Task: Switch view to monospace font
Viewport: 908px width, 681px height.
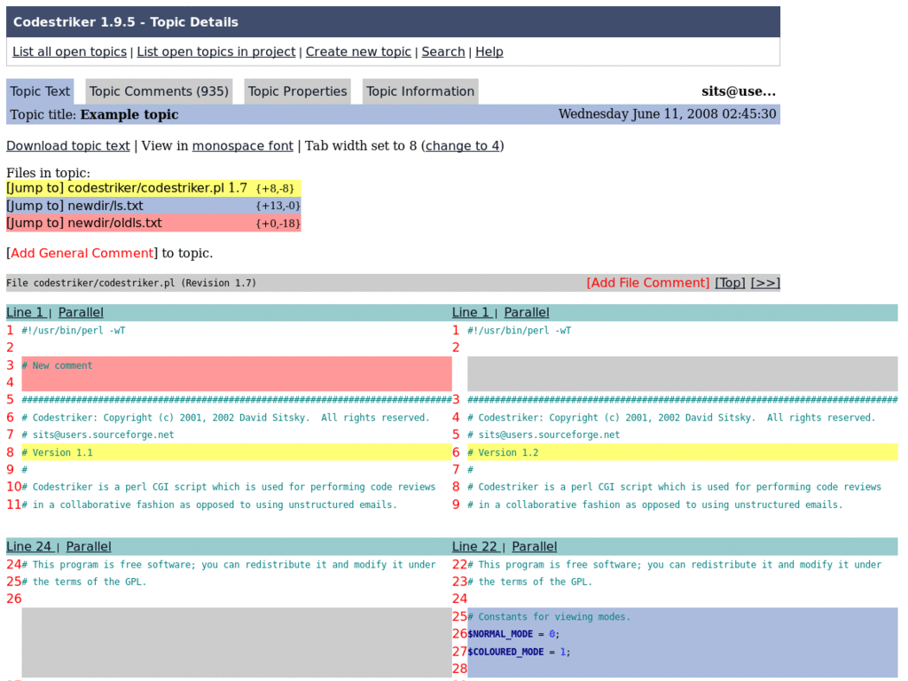Action: tap(243, 146)
